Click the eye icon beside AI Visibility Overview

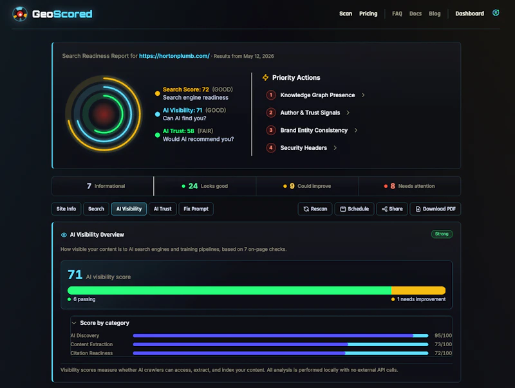64,235
